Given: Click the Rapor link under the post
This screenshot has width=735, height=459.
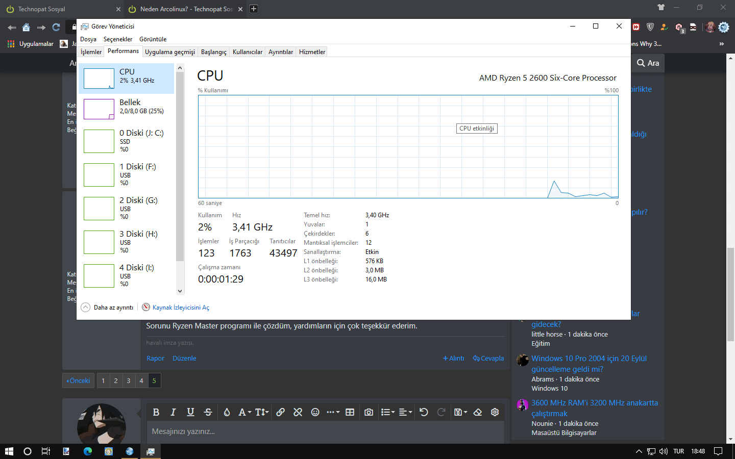Looking at the screenshot, I should tap(155, 359).
